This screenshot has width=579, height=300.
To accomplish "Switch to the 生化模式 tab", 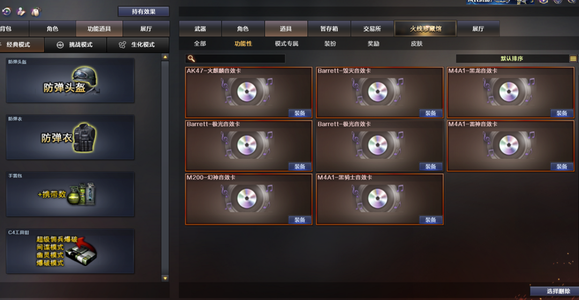I will [138, 45].
